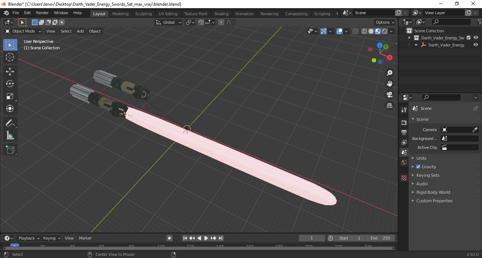Open the View Layer properties tab
Image resolution: width=482 pixels, height=258 pixels.
[x=404, y=142]
